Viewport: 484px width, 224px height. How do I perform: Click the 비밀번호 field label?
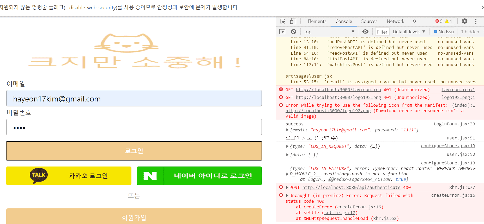[x=19, y=113]
